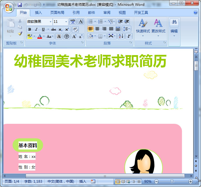Viewport: 201px width, 187px height.
Task: Apply strikethrough formatting
Action: [x=54, y=29]
